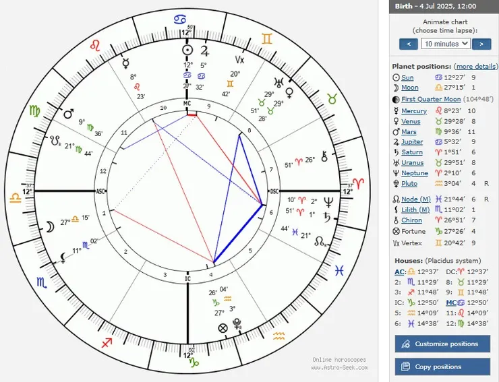The width and height of the screenshot is (499, 382).
Task: Click the crescent Moon glyph in planet list
Action: [396, 88]
